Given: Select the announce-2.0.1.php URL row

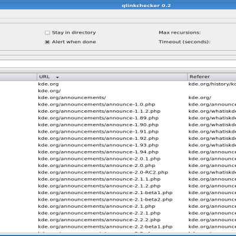Looking at the screenshot, I should pos(99,159).
